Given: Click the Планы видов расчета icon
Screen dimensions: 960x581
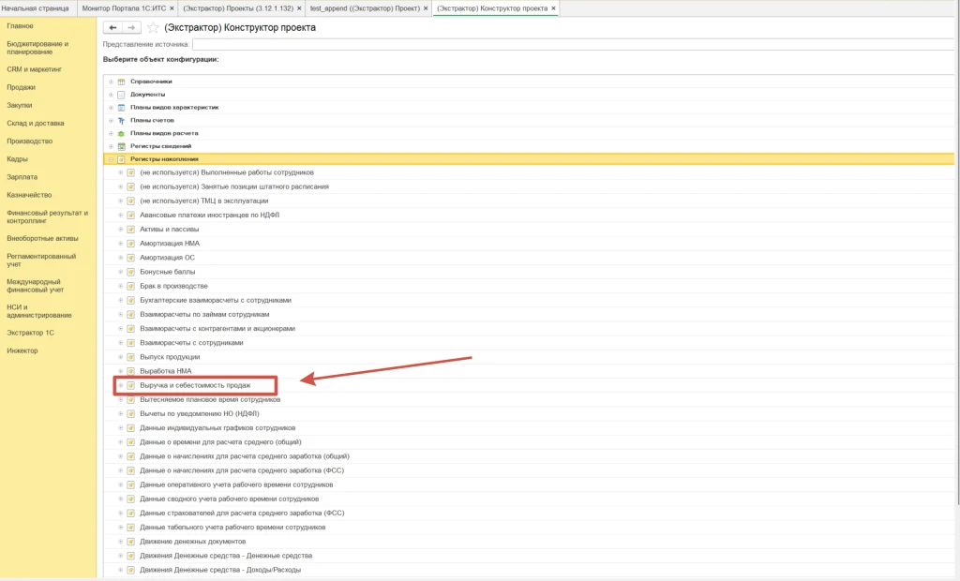Looking at the screenshot, I should click(121, 133).
